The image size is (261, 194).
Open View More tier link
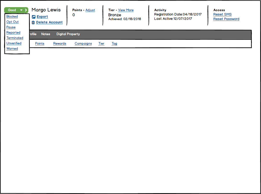click(126, 10)
